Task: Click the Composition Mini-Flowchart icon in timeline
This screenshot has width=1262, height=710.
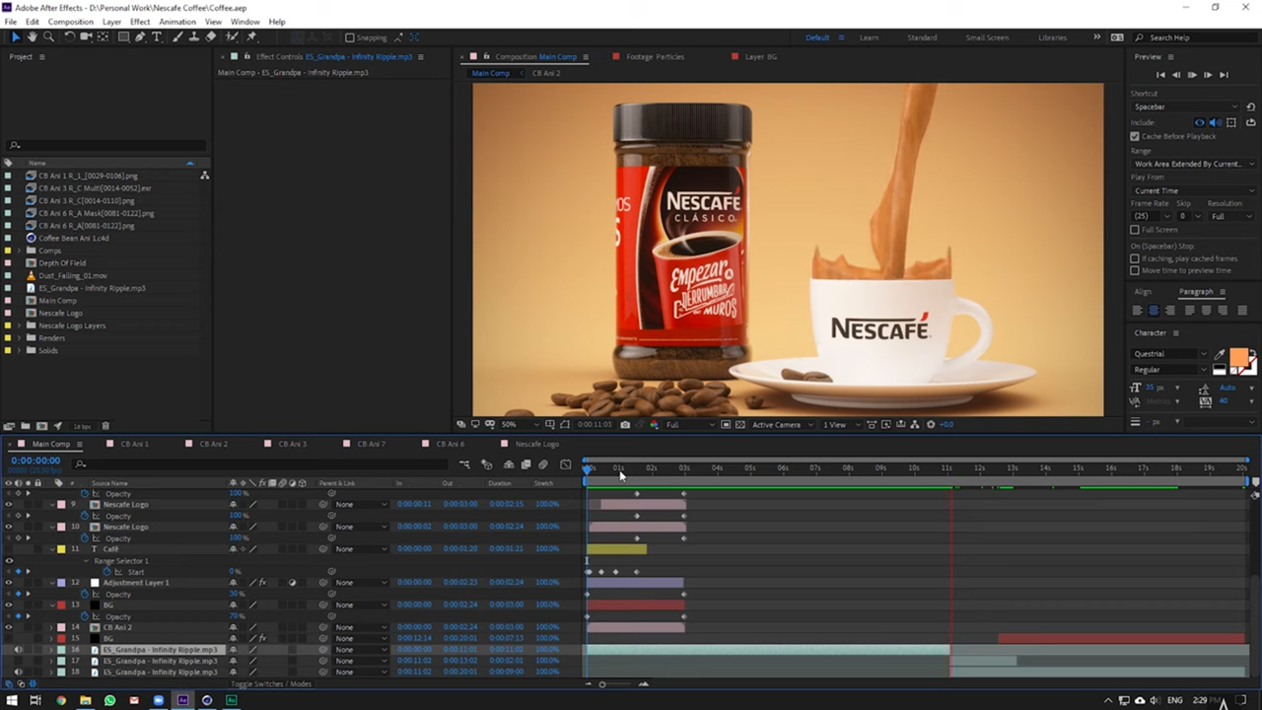Action: [x=464, y=464]
